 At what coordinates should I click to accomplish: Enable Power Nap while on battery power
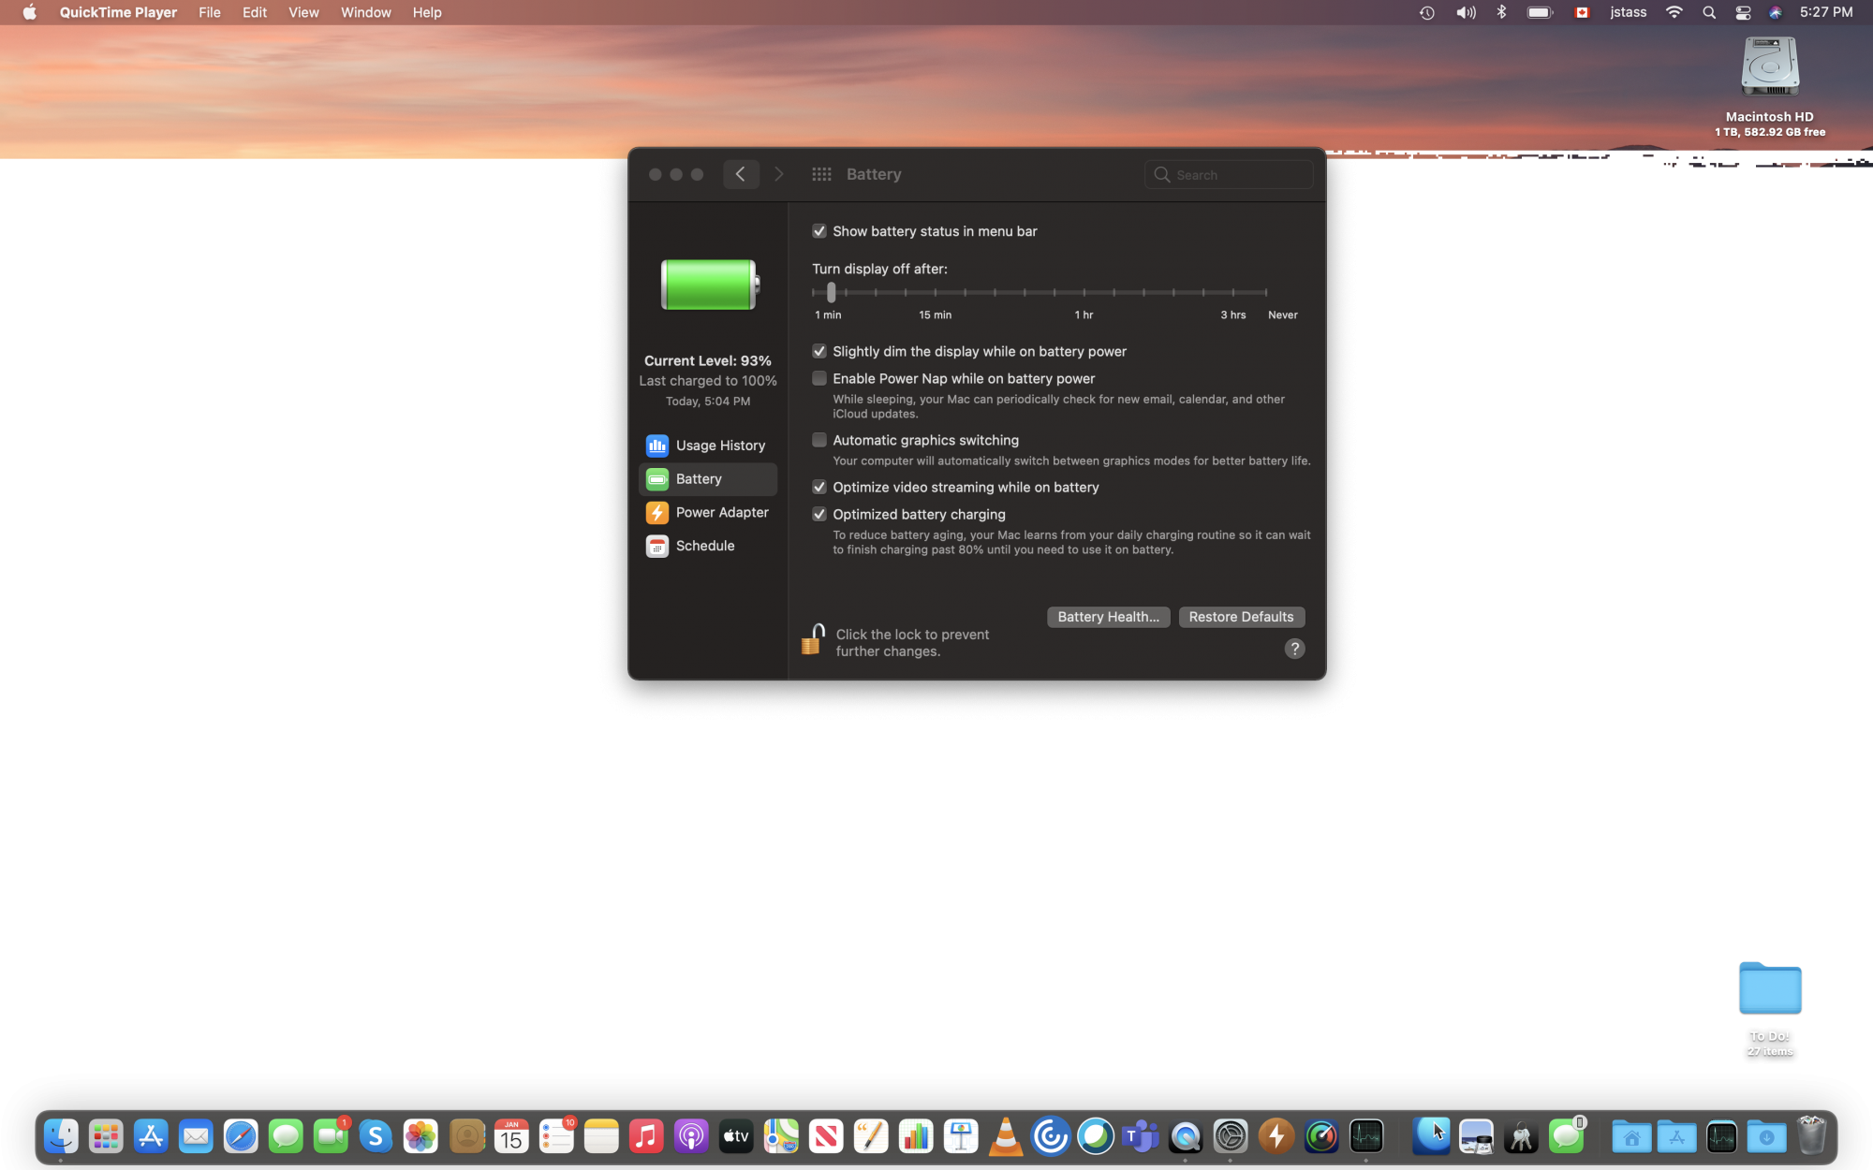pyautogui.click(x=819, y=378)
